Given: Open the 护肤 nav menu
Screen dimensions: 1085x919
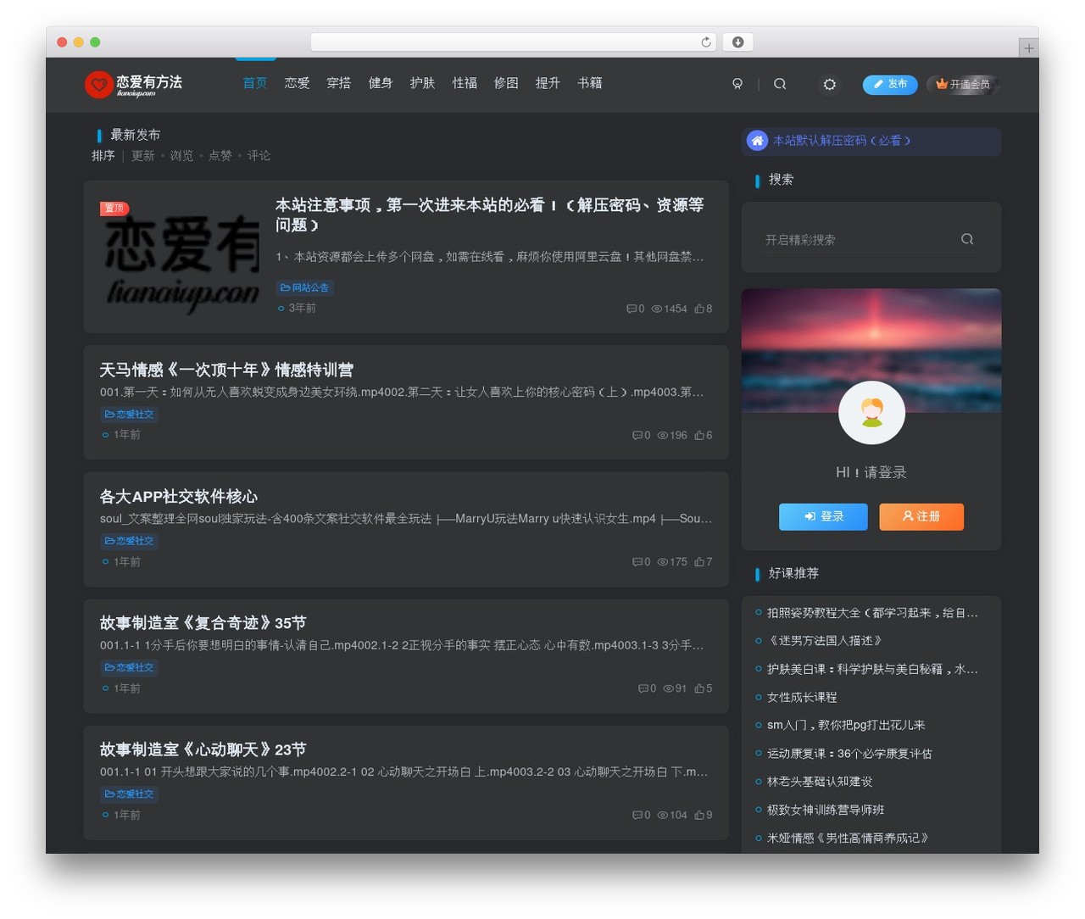Looking at the screenshot, I should (x=422, y=83).
